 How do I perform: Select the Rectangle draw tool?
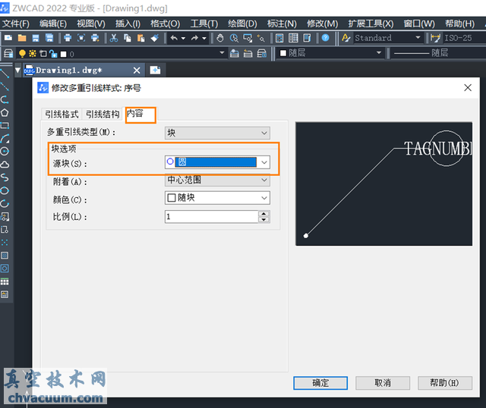(5, 126)
